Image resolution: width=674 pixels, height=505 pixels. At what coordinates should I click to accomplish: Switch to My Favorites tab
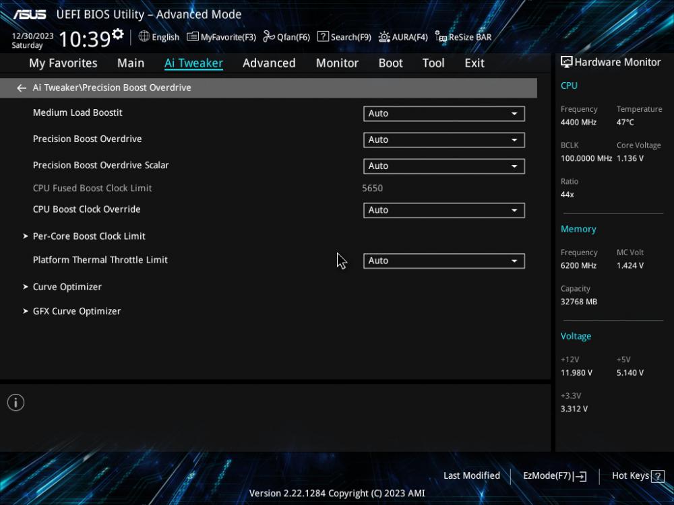pos(63,63)
